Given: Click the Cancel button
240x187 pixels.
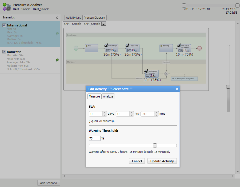Looking at the screenshot, I should (137, 161).
